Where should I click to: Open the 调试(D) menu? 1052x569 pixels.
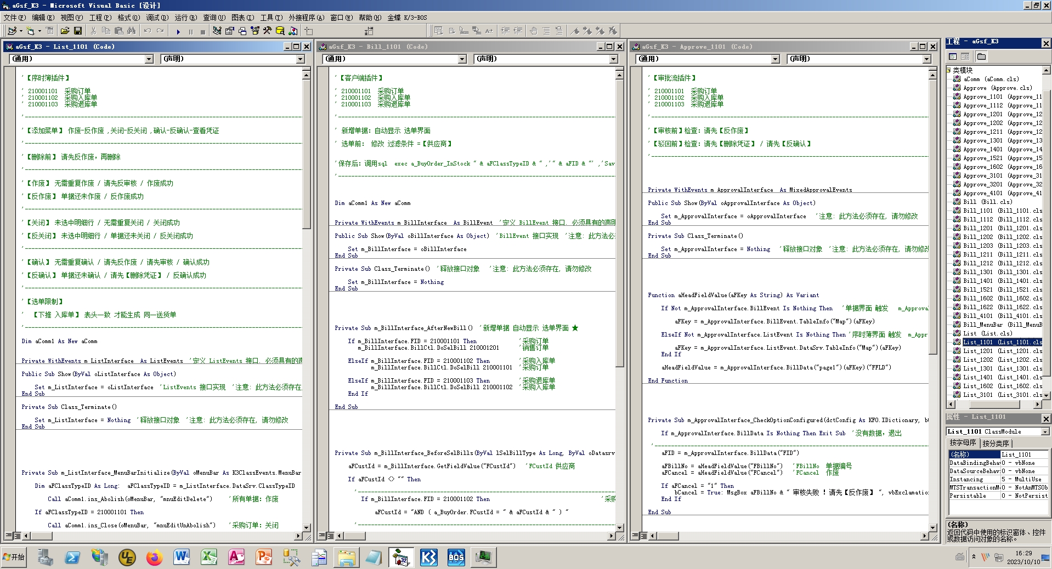157,18
